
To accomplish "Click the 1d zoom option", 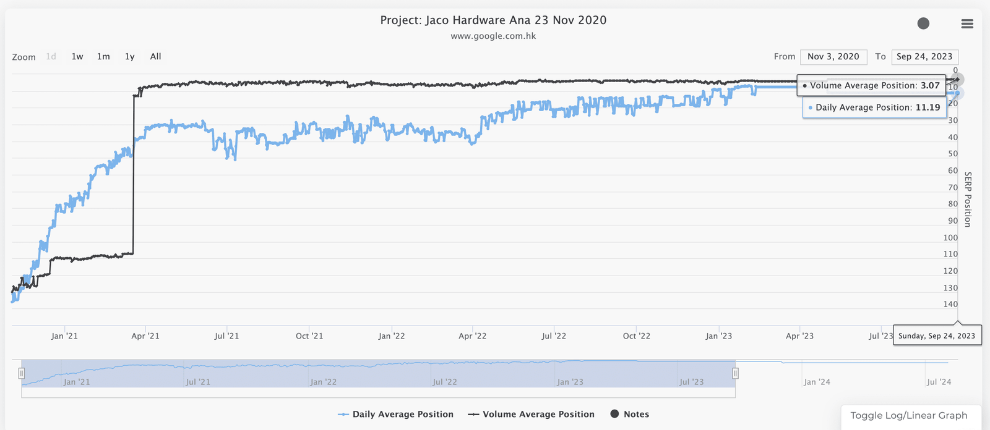I will 51,57.
